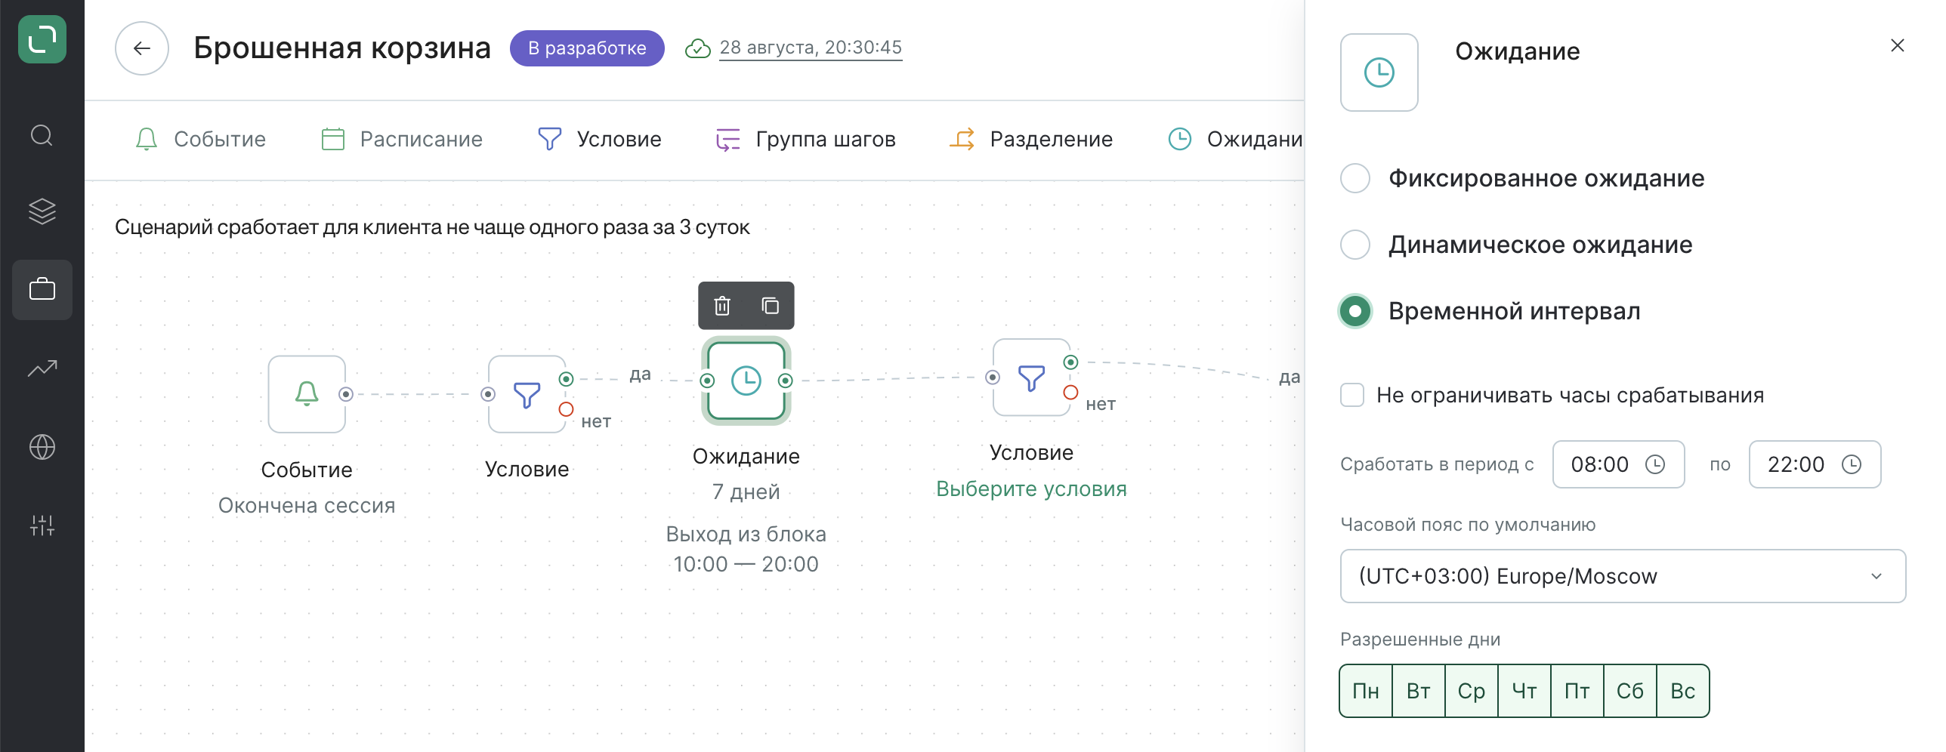Select Временной интервал radio option
This screenshot has width=1946, height=752.
pyautogui.click(x=1355, y=311)
